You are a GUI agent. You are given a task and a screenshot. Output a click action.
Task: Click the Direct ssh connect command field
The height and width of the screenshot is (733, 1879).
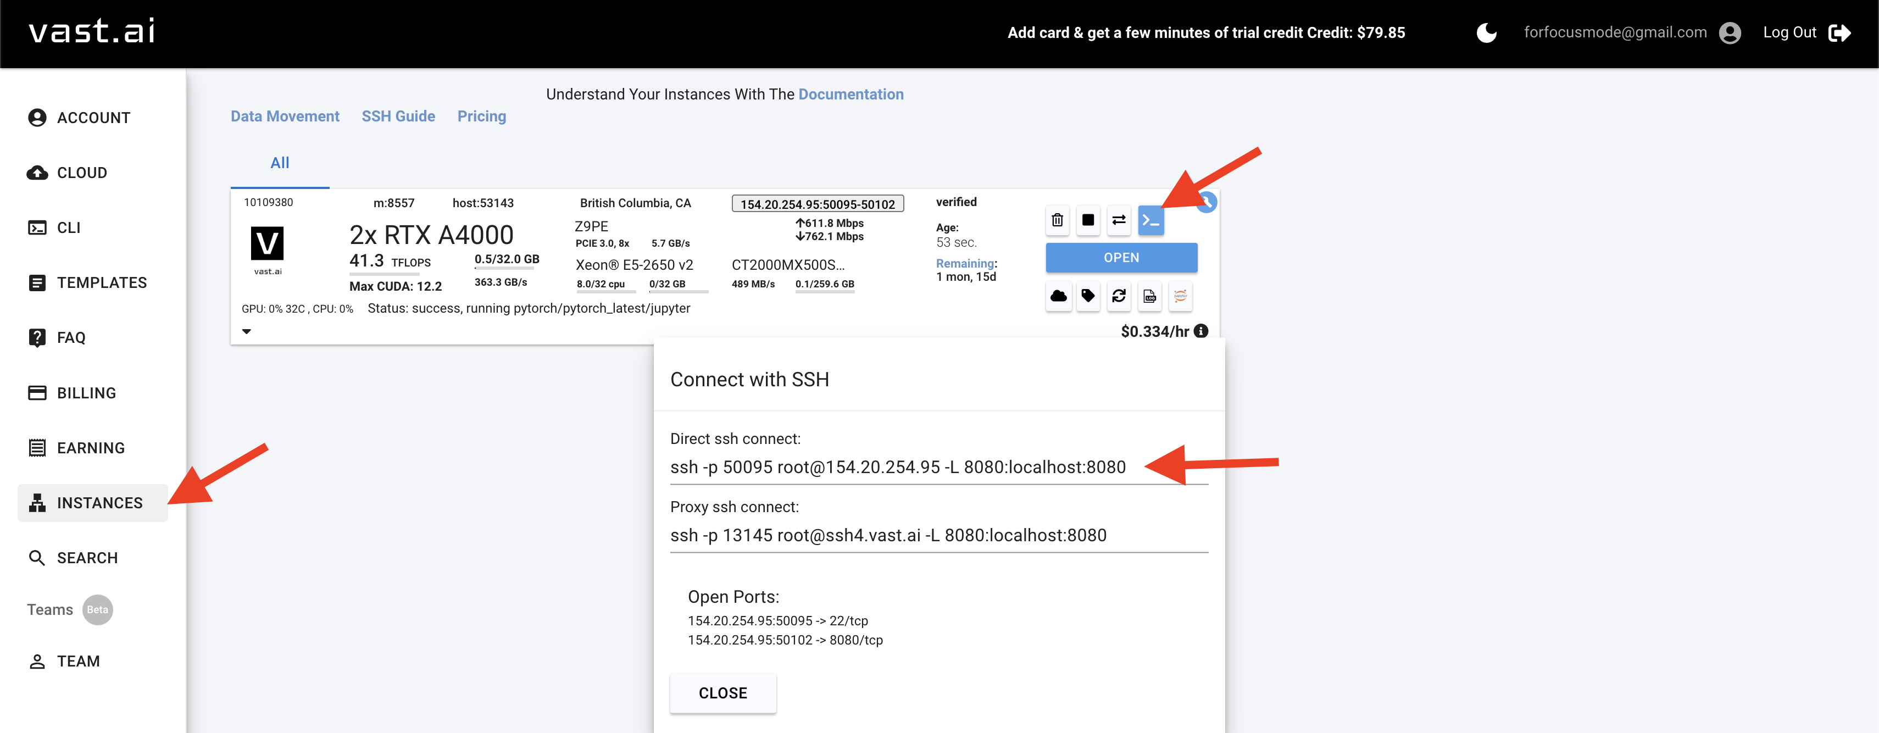[897, 468]
